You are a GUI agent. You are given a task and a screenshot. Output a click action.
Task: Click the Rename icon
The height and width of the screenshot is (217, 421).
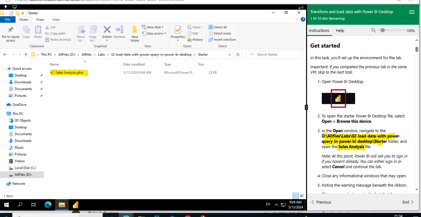[x=119, y=29]
